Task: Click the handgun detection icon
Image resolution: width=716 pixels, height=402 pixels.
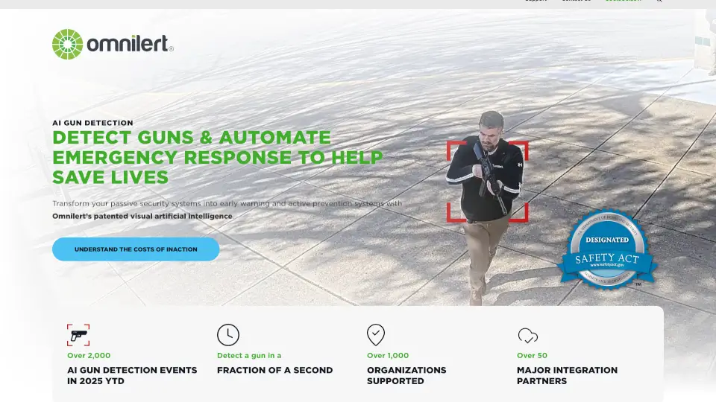Action: (x=78, y=335)
